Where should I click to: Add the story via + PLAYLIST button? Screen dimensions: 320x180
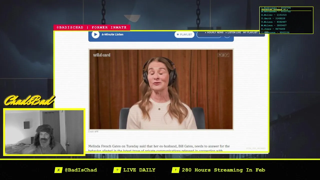184,34
